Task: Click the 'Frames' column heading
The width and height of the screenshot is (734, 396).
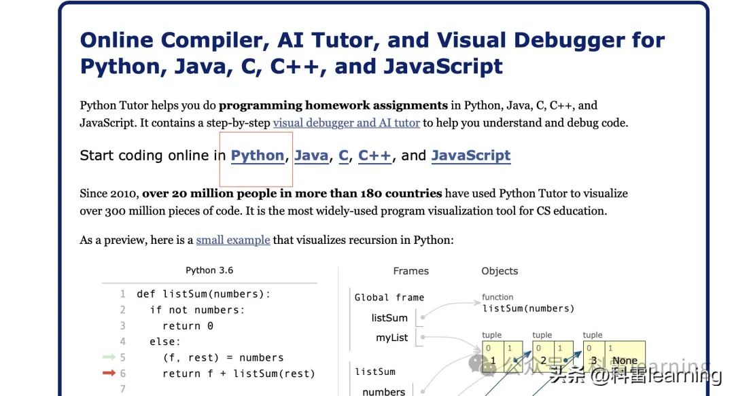Action: coord(410,271)
